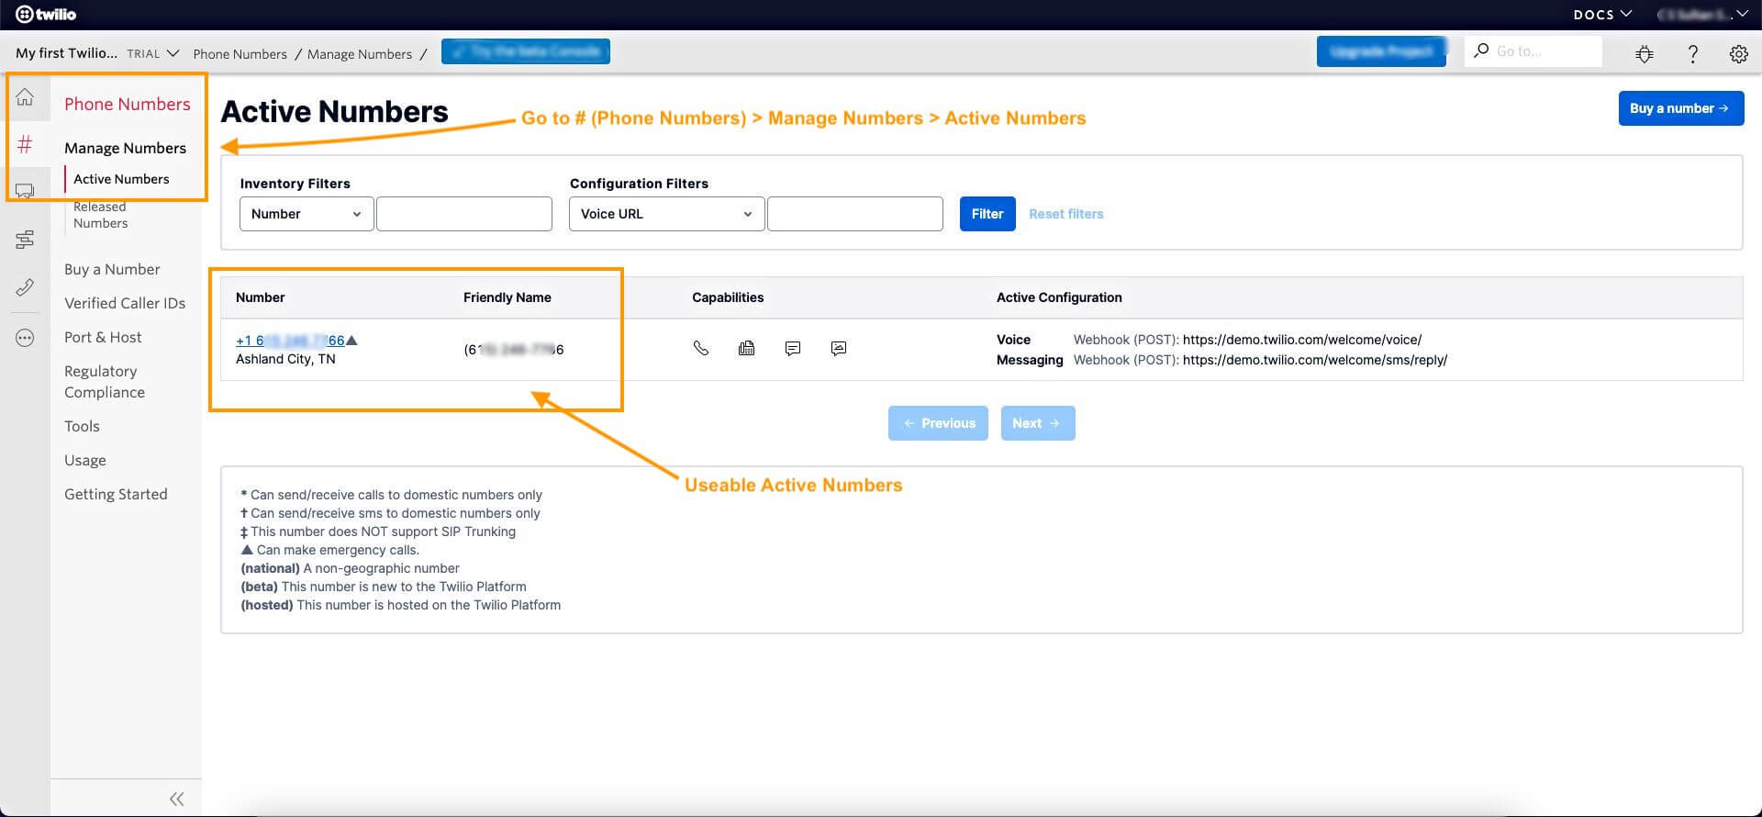Open the Studio flow icon in sidebar

[x=25, y=240]
